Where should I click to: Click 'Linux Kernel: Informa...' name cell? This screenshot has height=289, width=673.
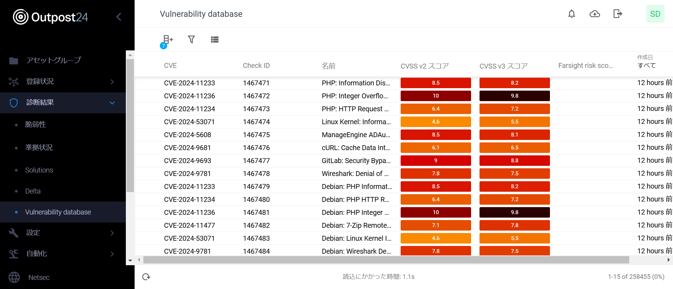point(356,122)
